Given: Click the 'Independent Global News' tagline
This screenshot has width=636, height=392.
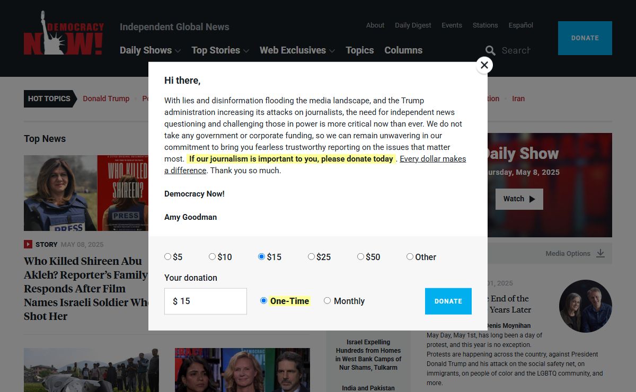Looking at the screenshot, I should tap(174, 27).
